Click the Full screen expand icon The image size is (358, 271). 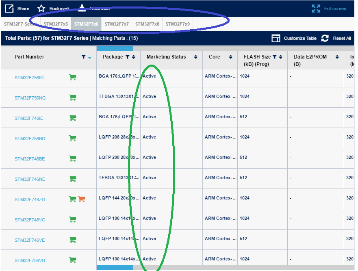click(x=316, y=9)
